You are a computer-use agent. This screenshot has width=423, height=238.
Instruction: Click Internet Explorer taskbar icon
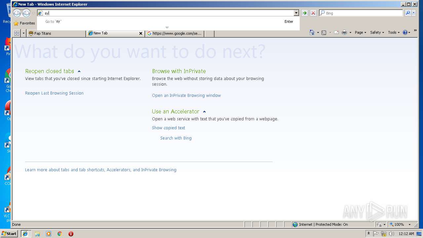coord(25,234)
